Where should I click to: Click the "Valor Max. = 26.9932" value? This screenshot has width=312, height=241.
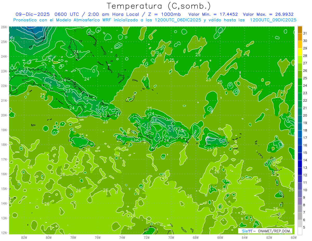click(x=268, y=14)
